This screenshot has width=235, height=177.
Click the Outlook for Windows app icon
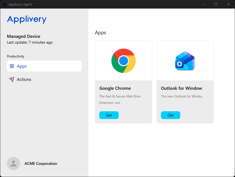tap(185, 60)
